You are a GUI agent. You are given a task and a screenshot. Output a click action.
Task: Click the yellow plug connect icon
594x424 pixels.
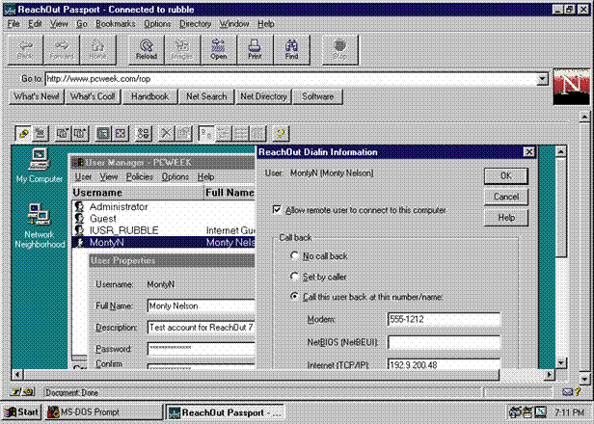click(x=23, y=133)
